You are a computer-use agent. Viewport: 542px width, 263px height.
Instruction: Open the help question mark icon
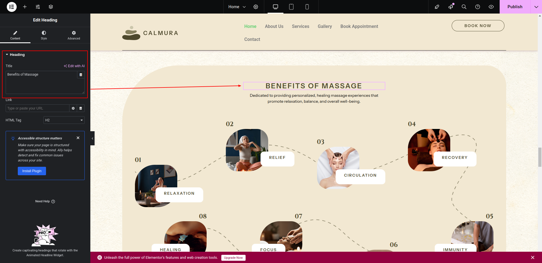478,7
